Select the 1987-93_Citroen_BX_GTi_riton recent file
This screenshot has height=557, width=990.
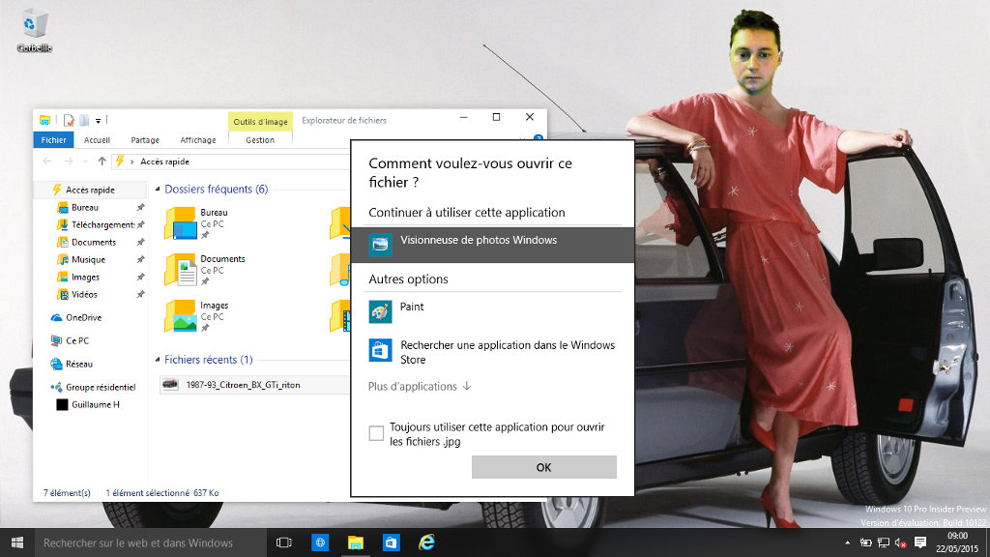coord(243,385)
